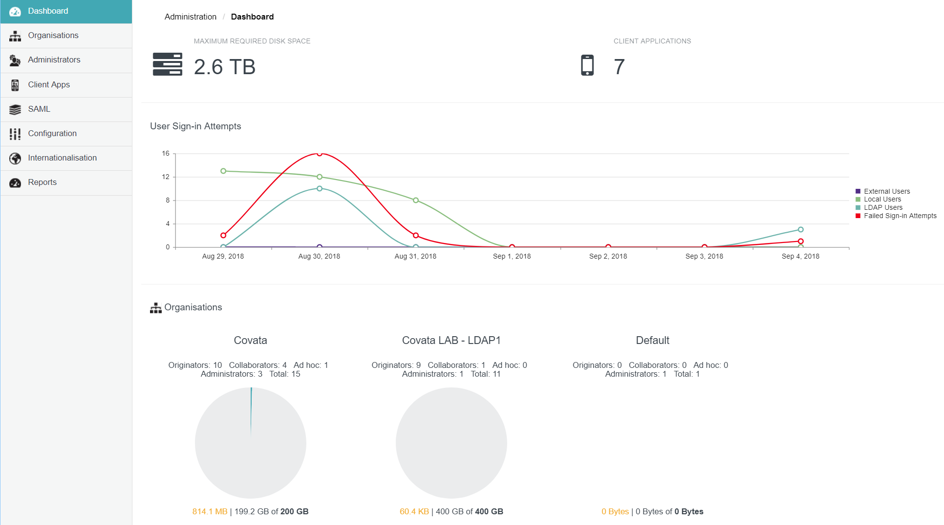Click the LDAP Users point on Aug 30
Viewport: 944px width, 525px height.
tap(320, 188)
